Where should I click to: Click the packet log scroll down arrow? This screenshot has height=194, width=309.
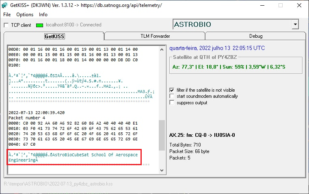(162, 170)
